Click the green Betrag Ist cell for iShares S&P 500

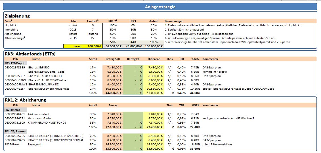(x=133, y=67)
